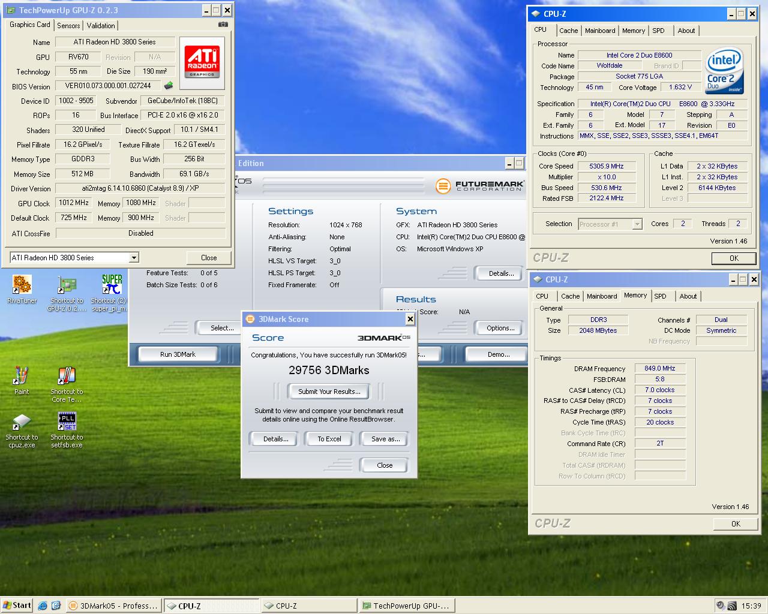Open the Mainboard tab in upper CPU-Z
768x614 pixels.
click(x=600, y=31)
